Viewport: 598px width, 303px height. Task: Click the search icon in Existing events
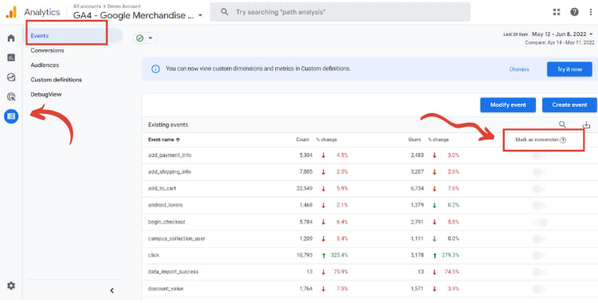click(x=562, y=124)
